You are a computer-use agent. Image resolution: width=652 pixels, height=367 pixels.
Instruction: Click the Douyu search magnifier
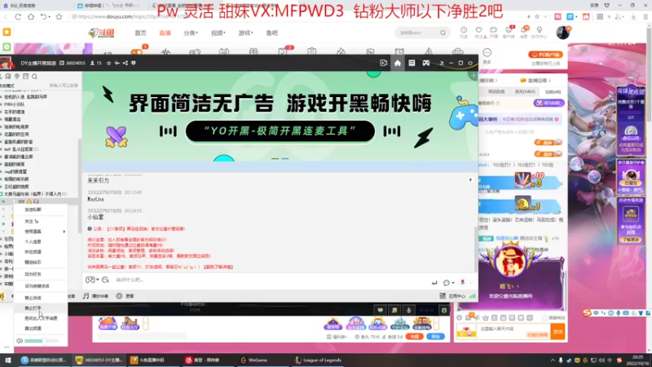tap(443, 33)
